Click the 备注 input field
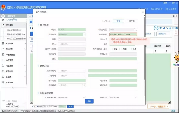The image size is (180, 114). point(97,59)
